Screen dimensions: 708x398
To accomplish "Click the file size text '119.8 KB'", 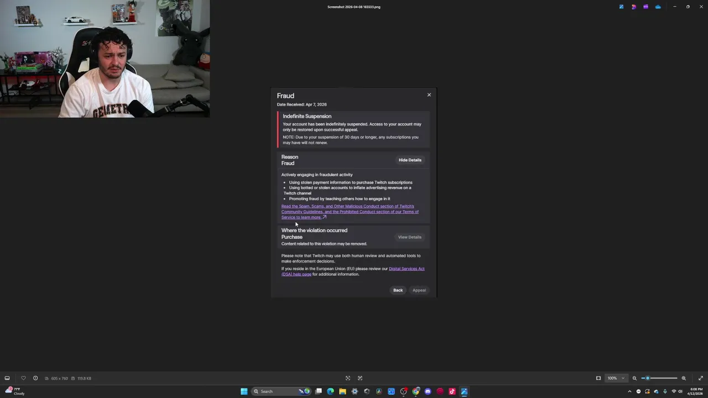I will (85, 378).
